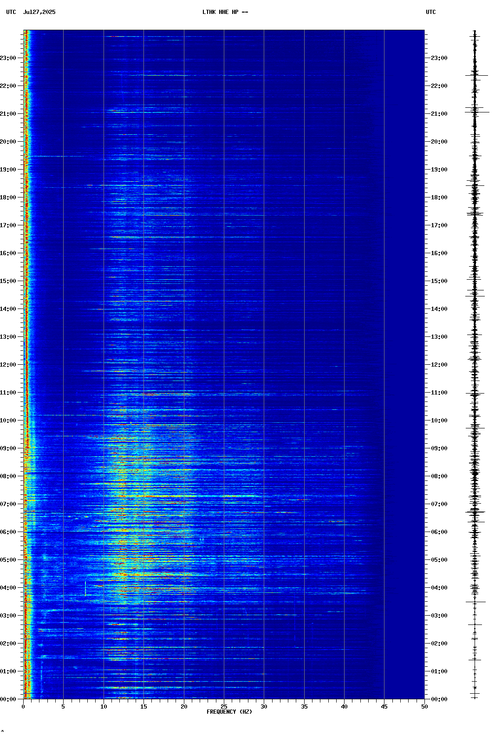
Task: Click the FREQUENCY (HZ) axis title
Action: click(229, 712)
